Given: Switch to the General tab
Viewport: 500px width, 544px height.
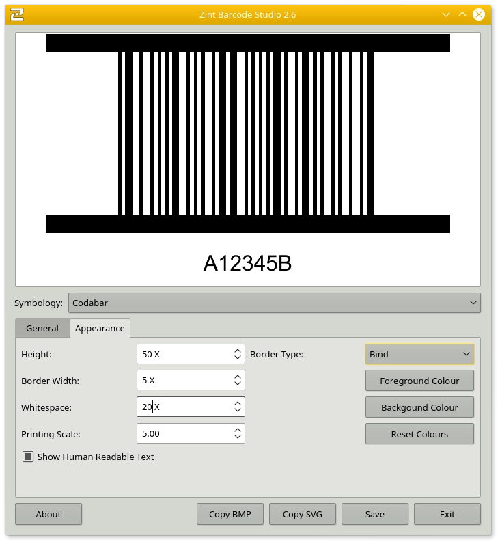Looking at the screenshot, I should click(x=42, y=328).
